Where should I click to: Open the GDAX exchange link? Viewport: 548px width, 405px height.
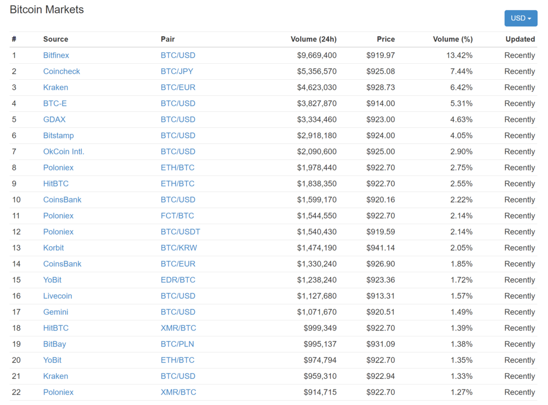click(55, 119)
